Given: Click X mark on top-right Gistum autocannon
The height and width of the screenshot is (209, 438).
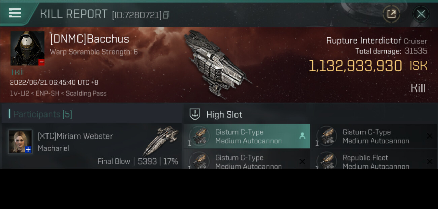Looking at the screenshot, I should (x=429, y=136).
